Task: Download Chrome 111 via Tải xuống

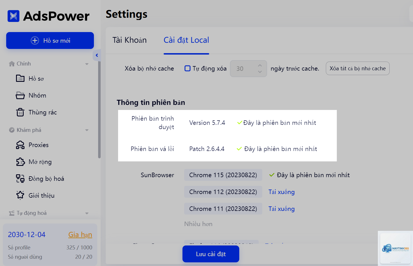Action: [x=281, y=209]
